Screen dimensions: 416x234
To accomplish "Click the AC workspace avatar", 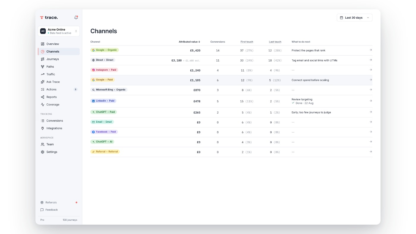I will pos(43,31).
